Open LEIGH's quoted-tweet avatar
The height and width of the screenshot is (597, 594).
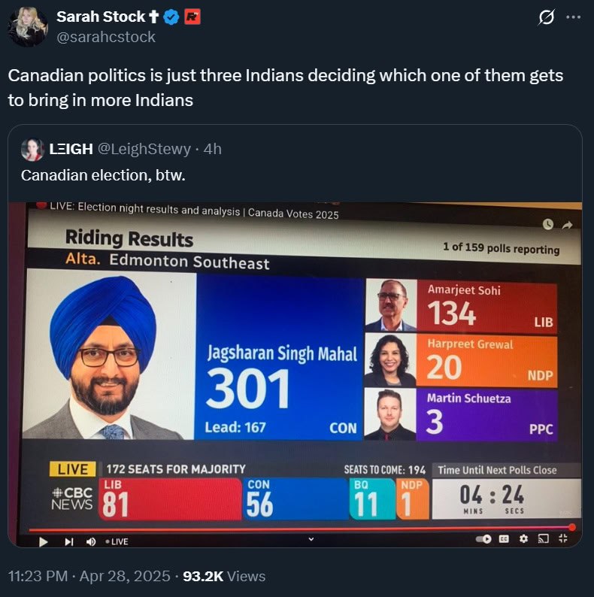pos(32,149)
